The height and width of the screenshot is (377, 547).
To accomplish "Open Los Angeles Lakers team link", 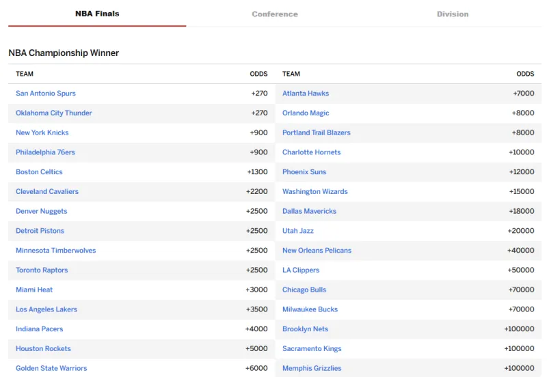I will click(46, 309).
